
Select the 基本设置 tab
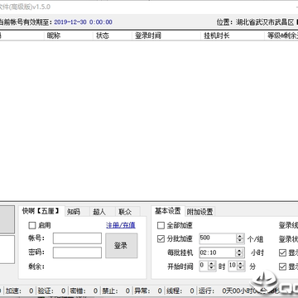[x=168, y=211]
